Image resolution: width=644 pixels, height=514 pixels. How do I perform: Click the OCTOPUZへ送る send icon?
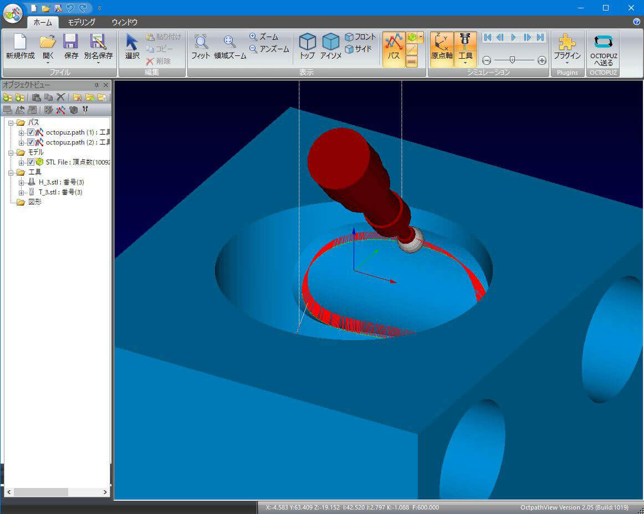[604, 42]
